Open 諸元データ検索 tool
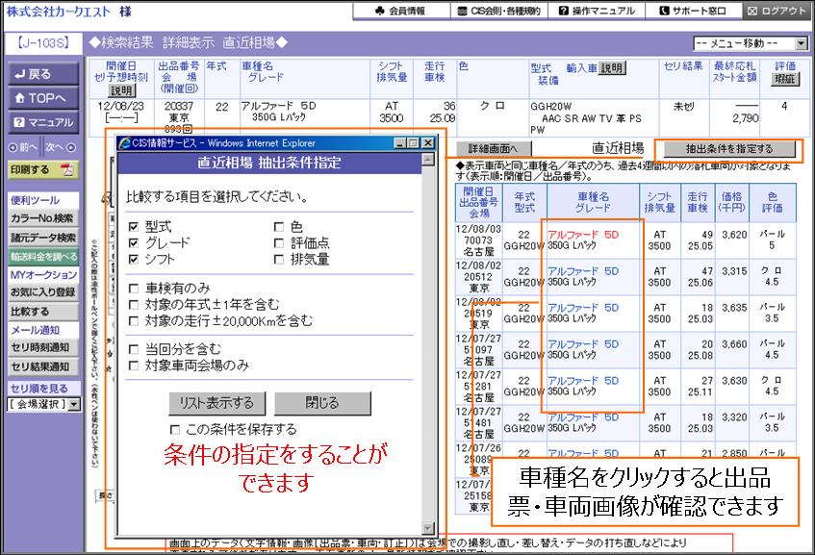Image resolution: width=815 pixels, height=555 pixels. (43, 238)
